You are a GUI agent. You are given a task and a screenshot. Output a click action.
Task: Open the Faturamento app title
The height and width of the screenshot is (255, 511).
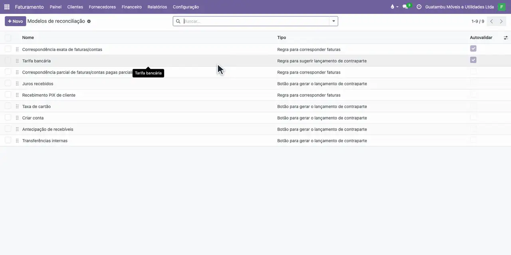tap(29, 7)
